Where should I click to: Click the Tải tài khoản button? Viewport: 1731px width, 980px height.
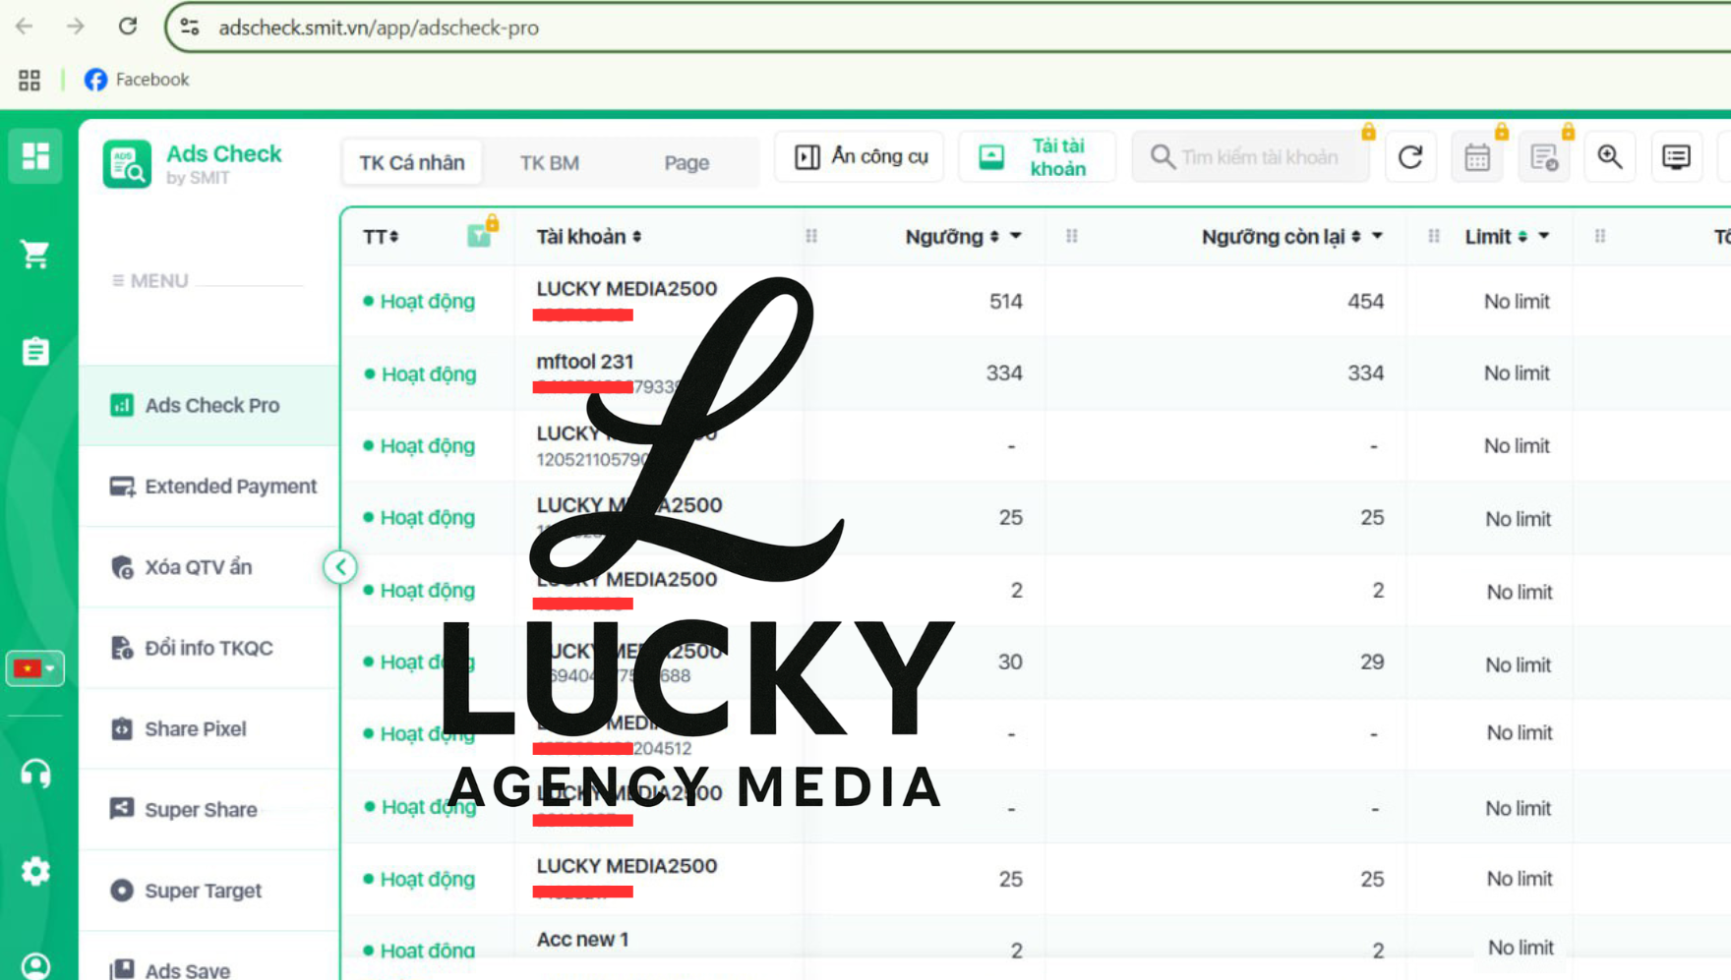pos(1038,156)
